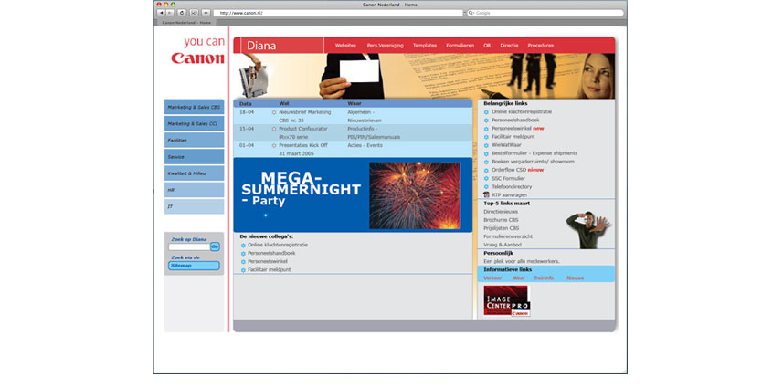Image resolution: width=783 pixels, height=388 pixels.
Task: Click the bullet icon beside Presentaties Kick Off
Action: coord(274,146)
